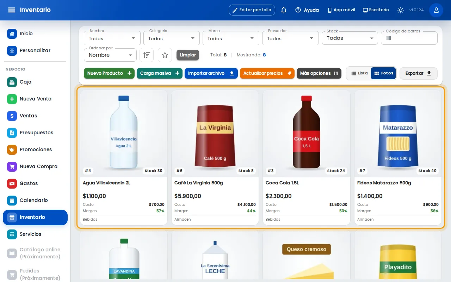The height and width of the screenshot is (282, 451).
Task: Click the Servicios sidebar icon
Action: click(x=12, y=234)
